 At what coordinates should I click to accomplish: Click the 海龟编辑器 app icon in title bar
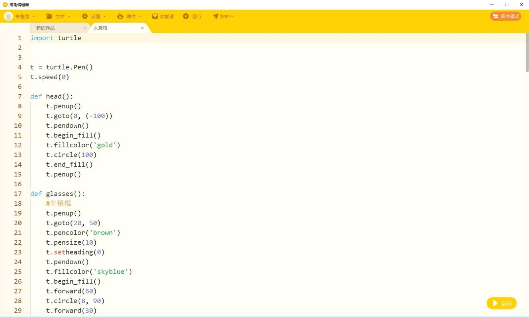[x=5, y=5]
